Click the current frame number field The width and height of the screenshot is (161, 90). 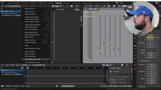(x=105, y=86)
